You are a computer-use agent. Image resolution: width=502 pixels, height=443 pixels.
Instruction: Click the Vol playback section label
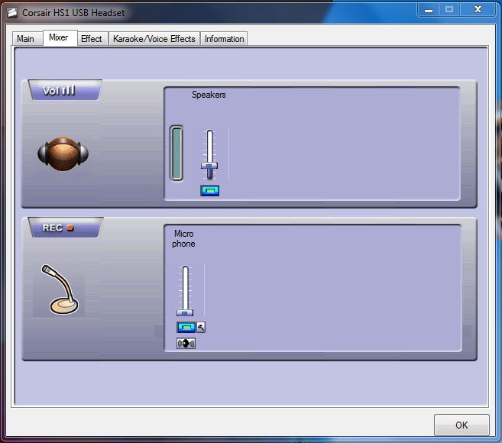click(x=65, y=91)
